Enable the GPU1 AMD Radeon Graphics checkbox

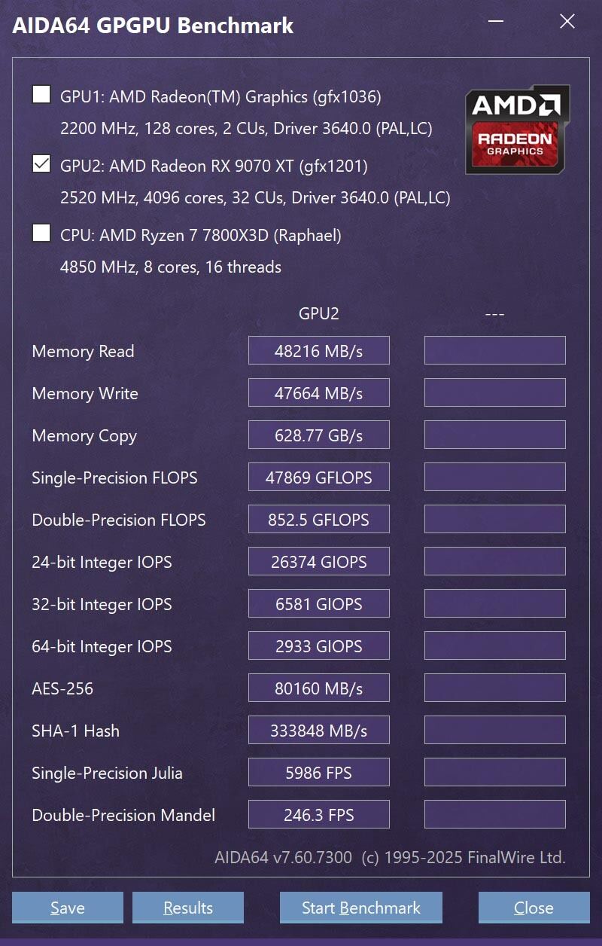(41, 95)
